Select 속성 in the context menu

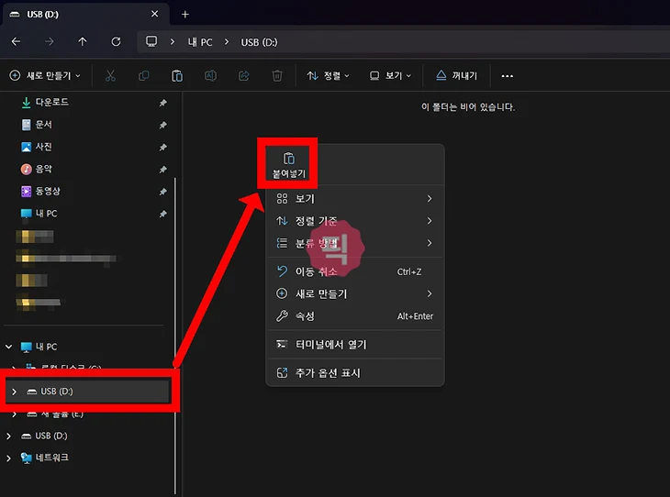click(304, 316)
